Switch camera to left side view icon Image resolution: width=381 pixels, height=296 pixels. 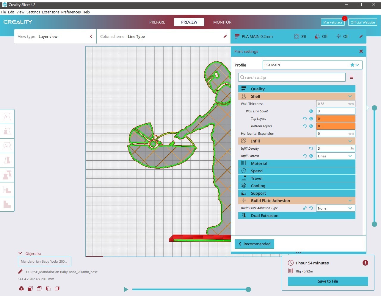tap(48, 289)
